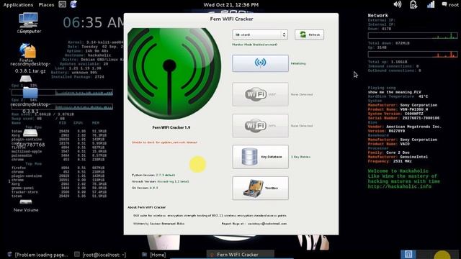Launch web browser globe icon in top panel
Viewport: 461px width, 259px height.
click(x=73, y=4)
